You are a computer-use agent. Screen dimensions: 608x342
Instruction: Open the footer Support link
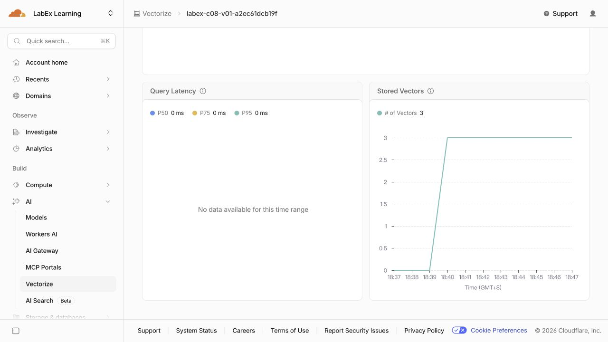pyautogui.click(x=149, y=331)
